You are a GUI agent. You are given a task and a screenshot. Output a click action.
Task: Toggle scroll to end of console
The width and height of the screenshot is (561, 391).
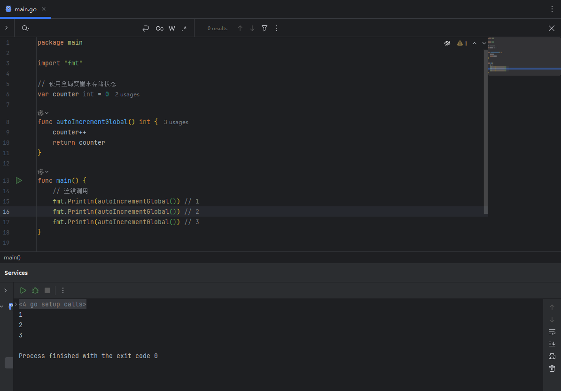(x=552, y=344)
